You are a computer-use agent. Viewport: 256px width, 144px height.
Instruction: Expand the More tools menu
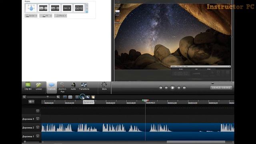pos(104,86)
